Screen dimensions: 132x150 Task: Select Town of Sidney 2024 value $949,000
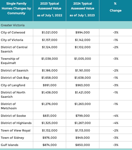pyautogui.click(x=82, y=138)
